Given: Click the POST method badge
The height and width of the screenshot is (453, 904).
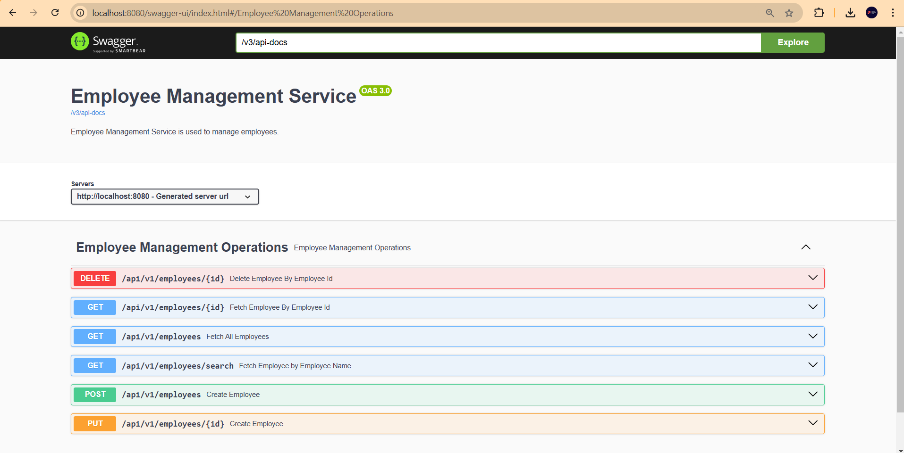Looking at the screenshot, I should coord(95,394).
